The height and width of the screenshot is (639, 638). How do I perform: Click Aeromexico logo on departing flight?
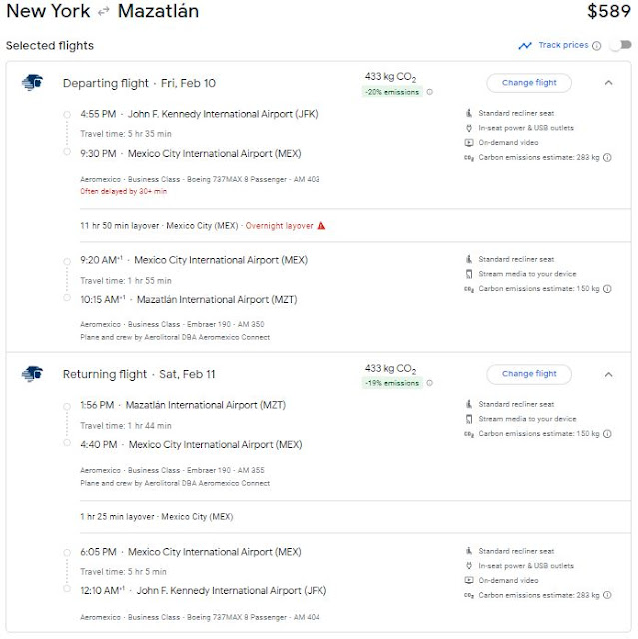click(x=32, y=83)
